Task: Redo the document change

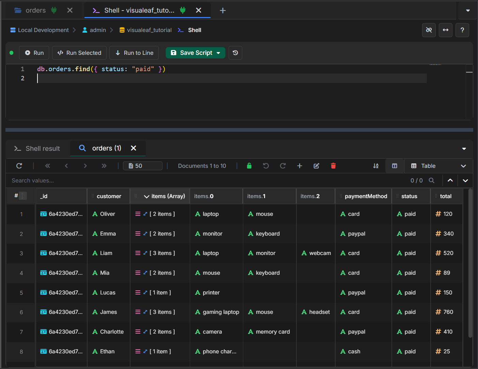Action: coord(283,166)
